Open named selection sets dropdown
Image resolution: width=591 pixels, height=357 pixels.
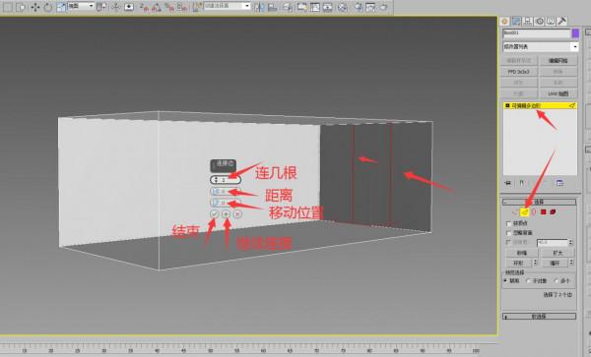[228, 6]
